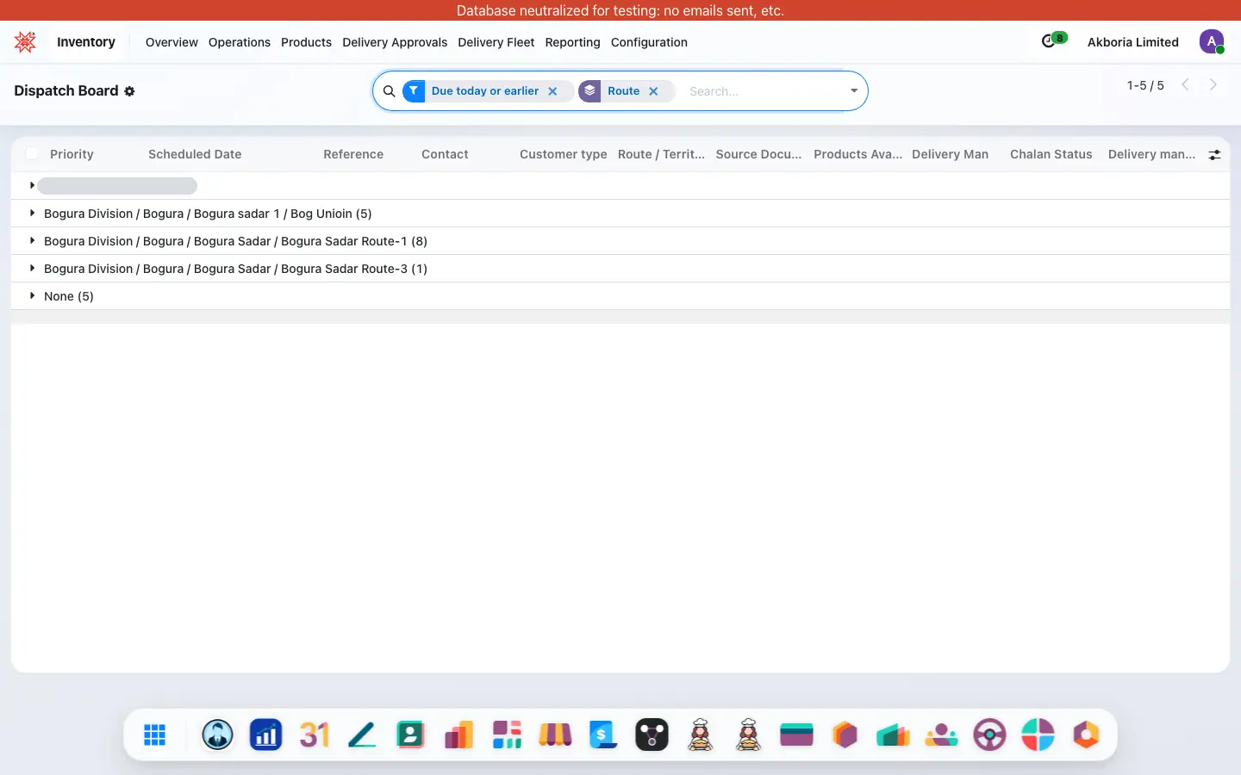This screenshot has width=1241, height=775.
Task: Remove the Due today or earlier filter
Action: coord(553,91)
